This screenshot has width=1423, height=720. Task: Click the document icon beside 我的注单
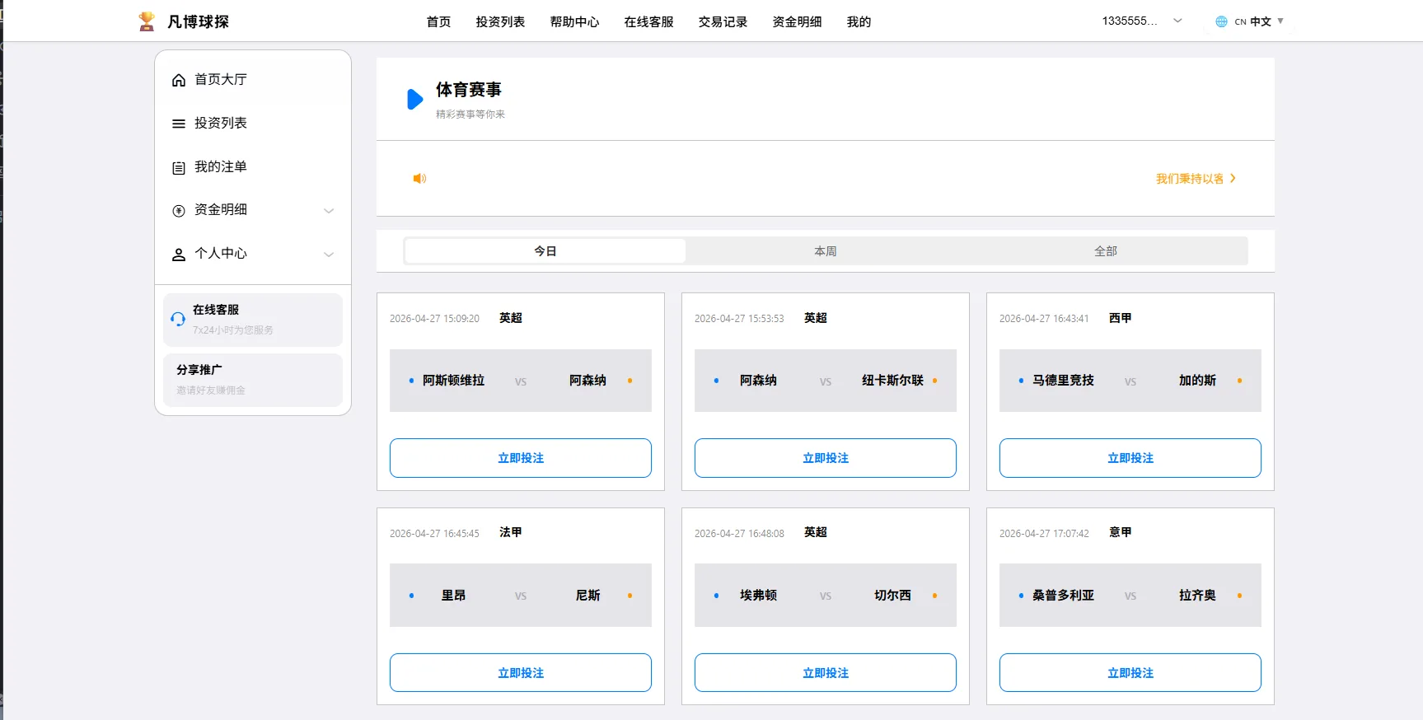coord(178,167)
